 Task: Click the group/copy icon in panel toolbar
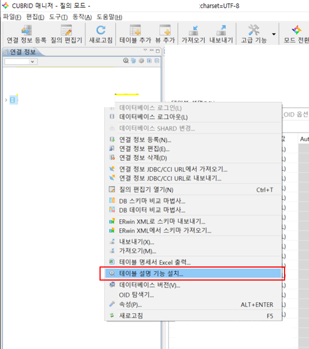pos(134,60)
